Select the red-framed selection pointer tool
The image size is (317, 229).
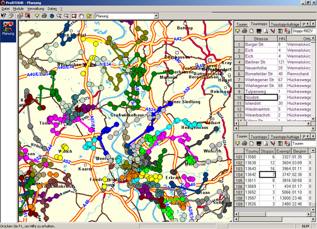click(x=28, y=16)
